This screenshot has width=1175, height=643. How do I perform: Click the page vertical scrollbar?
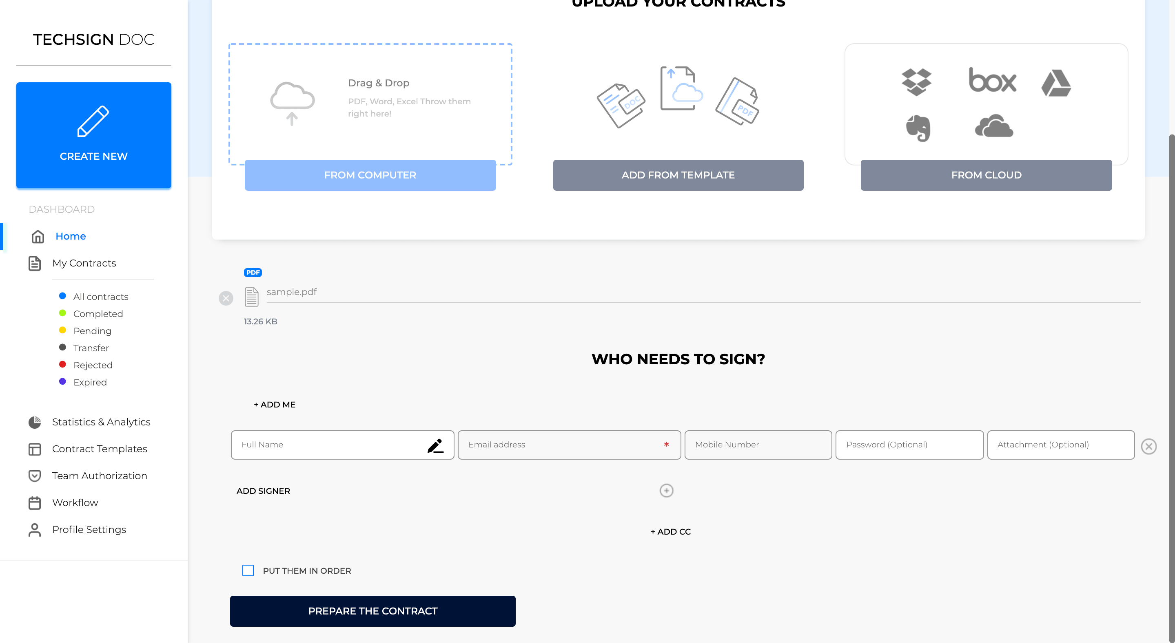(1172, 388)
